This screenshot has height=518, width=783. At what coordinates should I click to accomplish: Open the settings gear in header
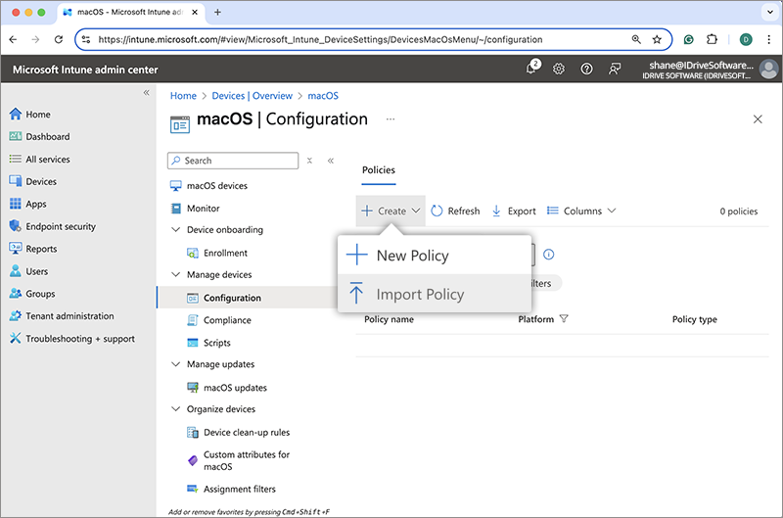coord(559,70)
